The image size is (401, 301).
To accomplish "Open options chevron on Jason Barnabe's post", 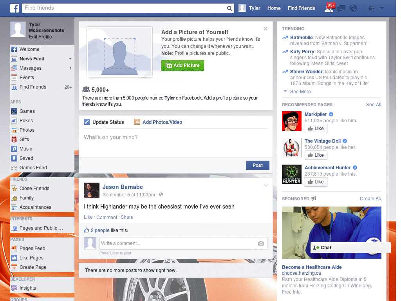I will (x=266, y=185).
